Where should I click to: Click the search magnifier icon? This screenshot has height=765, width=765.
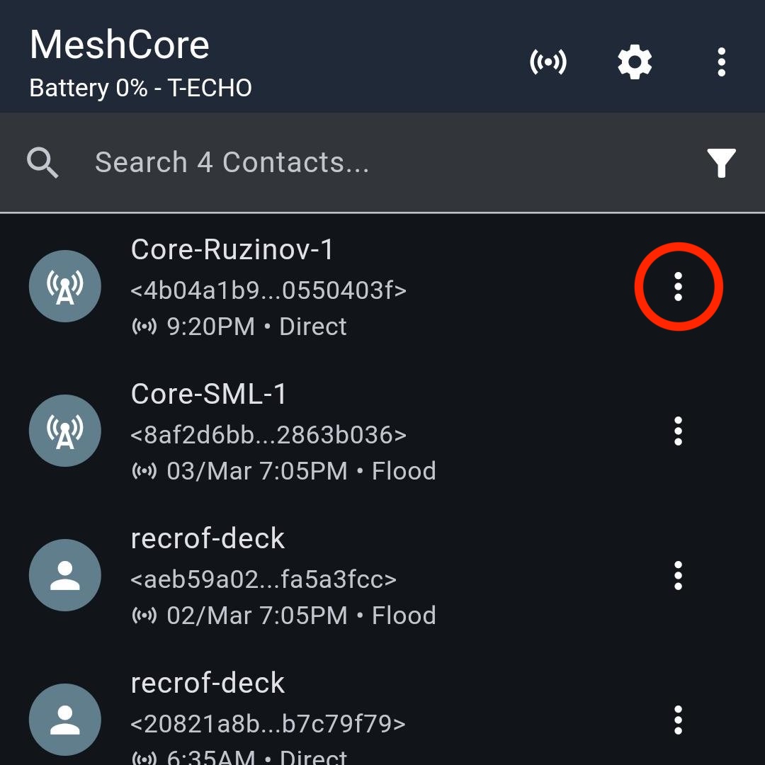click(42, 163)
